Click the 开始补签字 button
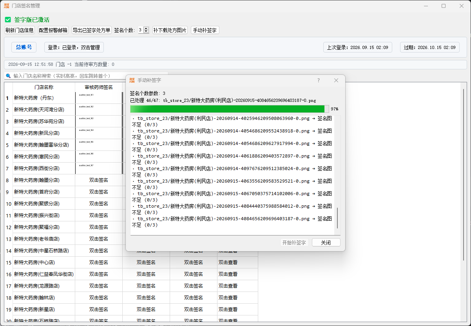The height and width of the screenshot is (326, 471). point(294,243)
